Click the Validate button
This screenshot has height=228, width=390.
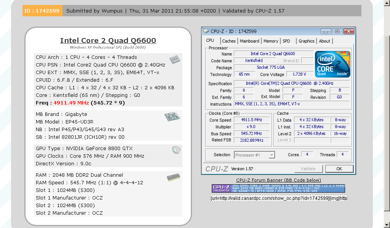[x=308, y=169]
